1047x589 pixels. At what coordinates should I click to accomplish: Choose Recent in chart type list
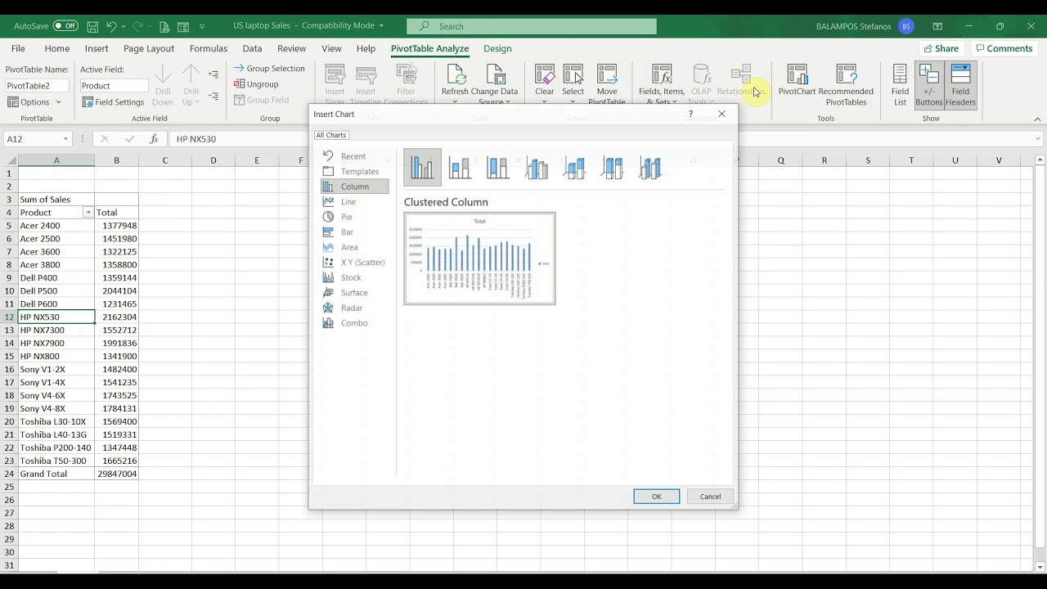point(353,156)
